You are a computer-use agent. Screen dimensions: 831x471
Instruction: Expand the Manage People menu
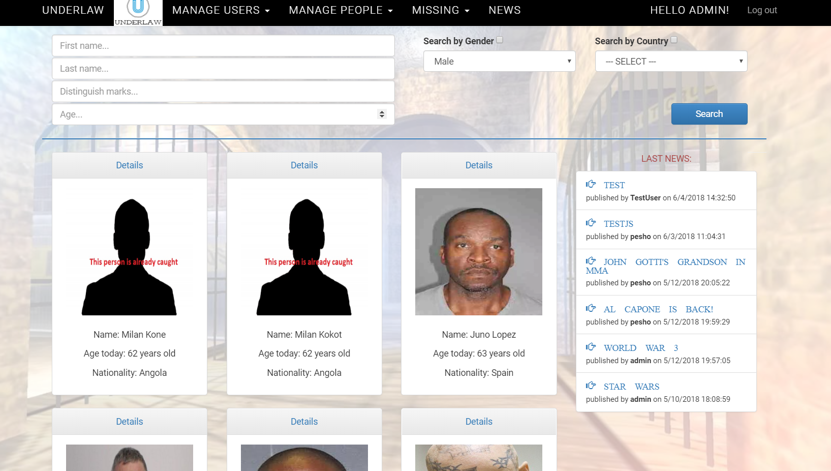click(341, 10)
